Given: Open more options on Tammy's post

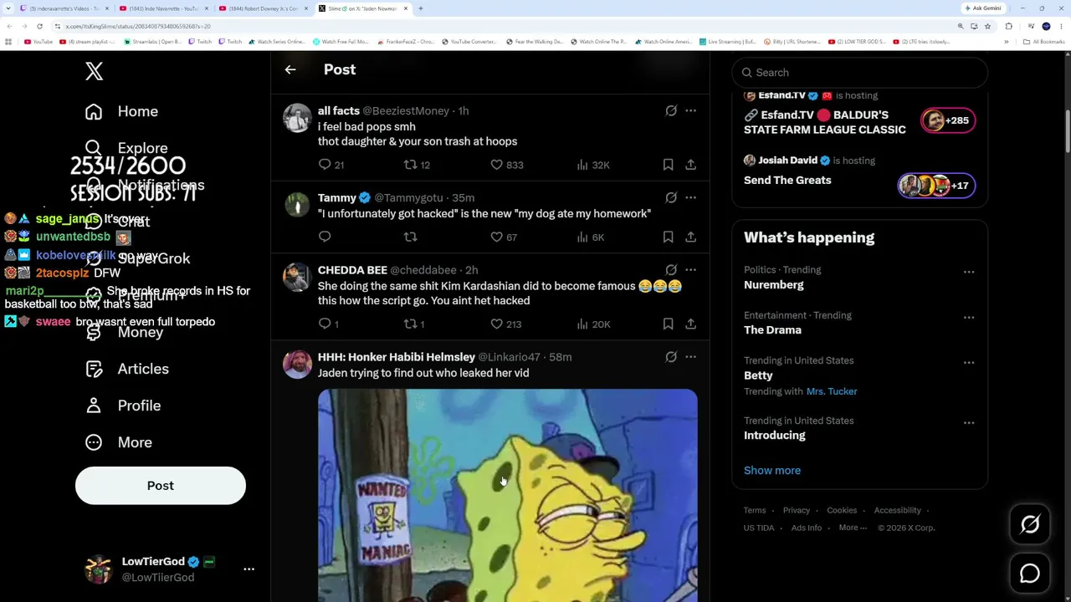Looking at the screenshot, I should point(690,197).
